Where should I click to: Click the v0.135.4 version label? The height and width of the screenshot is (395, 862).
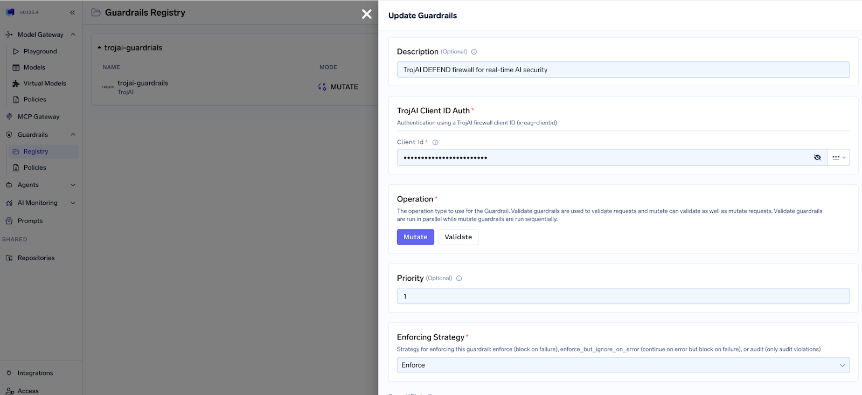pyautogui.click(x=29, y=12)
